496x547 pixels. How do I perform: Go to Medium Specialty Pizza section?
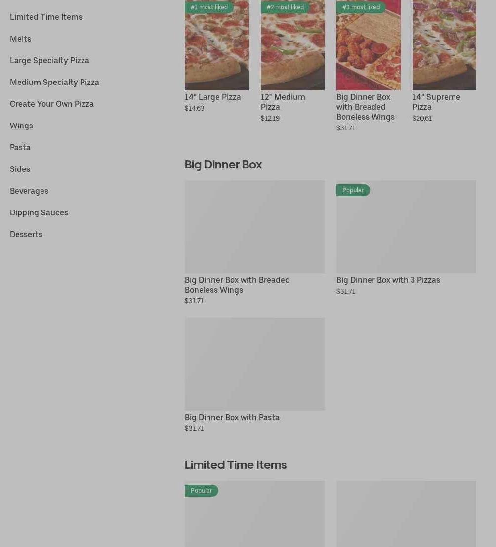pos(54,82)
